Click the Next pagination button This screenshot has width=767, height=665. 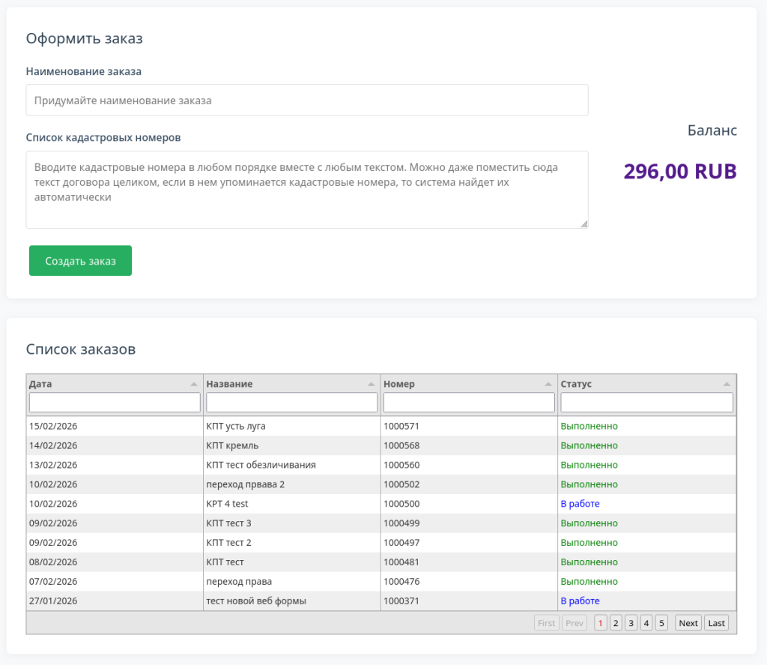coord(688,623)
